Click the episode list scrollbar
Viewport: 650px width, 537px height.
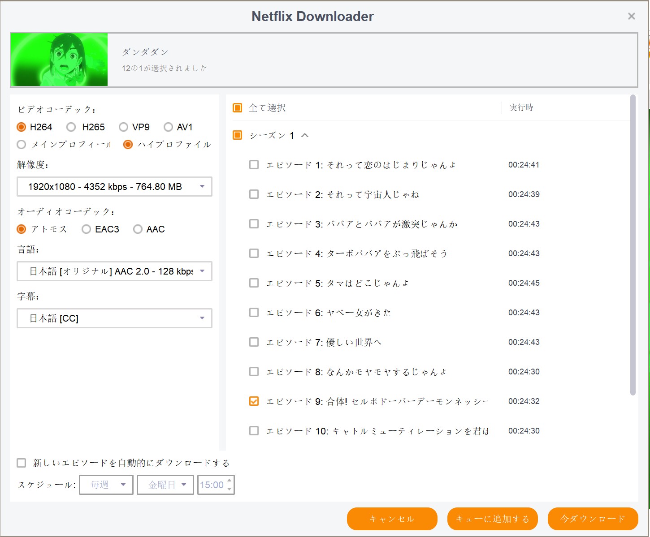point(633,245)
